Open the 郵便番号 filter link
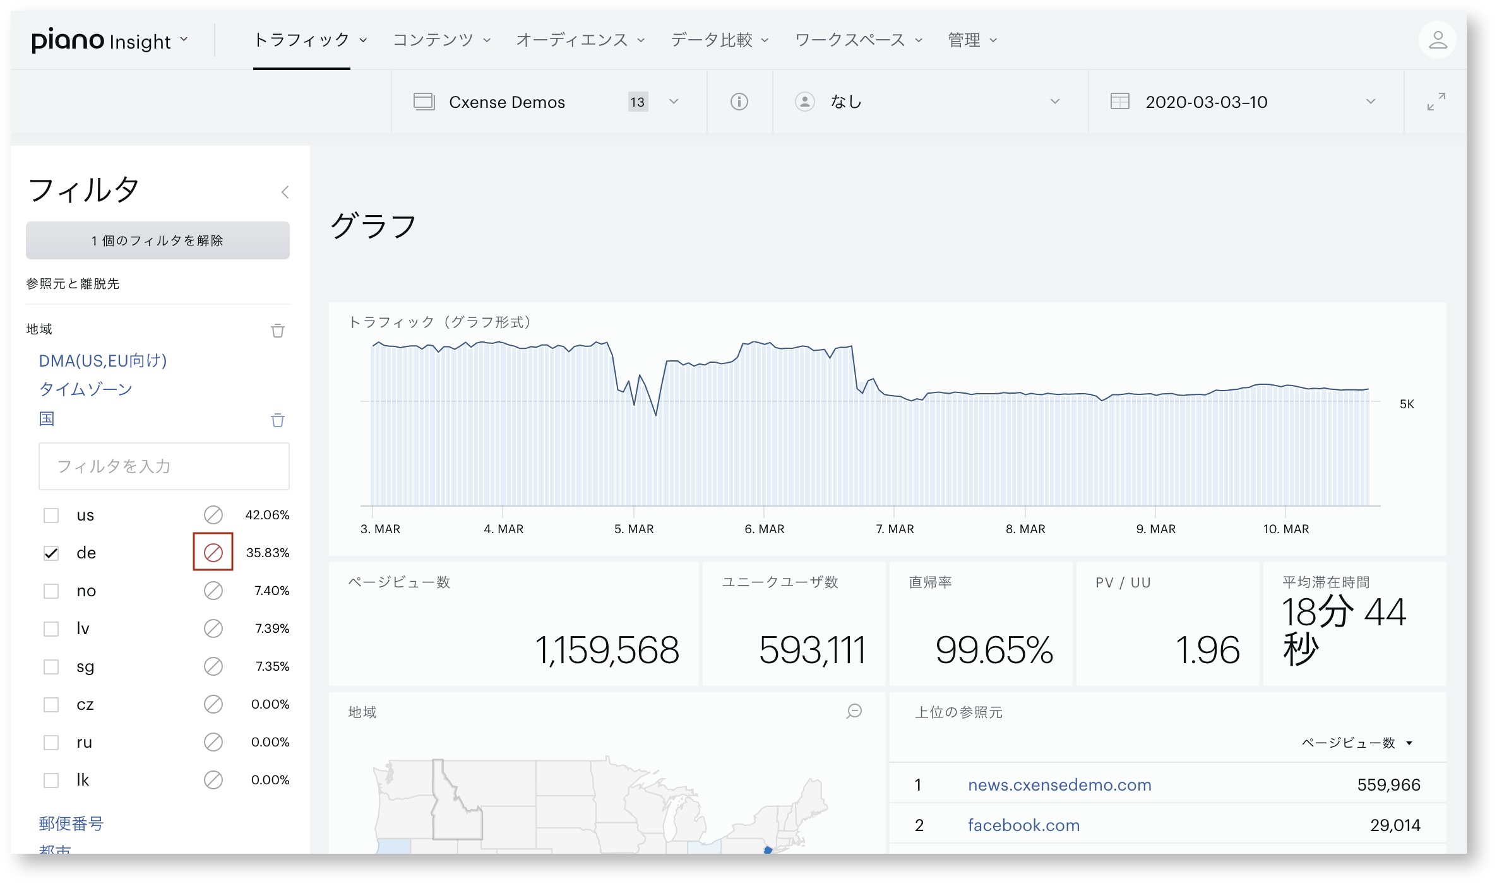Screen dimensions: 1497x884 click(x=71, y=823)
